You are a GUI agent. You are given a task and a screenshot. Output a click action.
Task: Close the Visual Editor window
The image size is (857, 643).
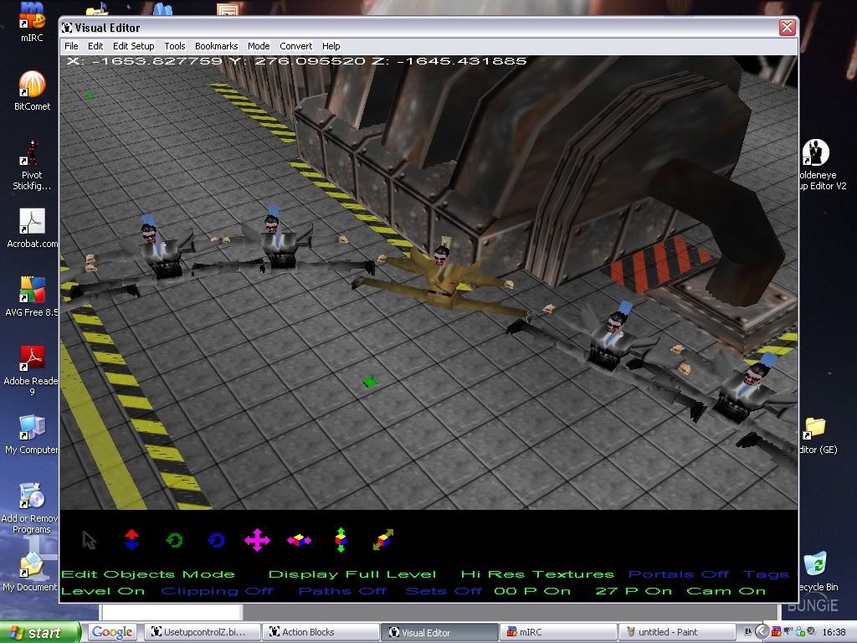tap(787, 28)
